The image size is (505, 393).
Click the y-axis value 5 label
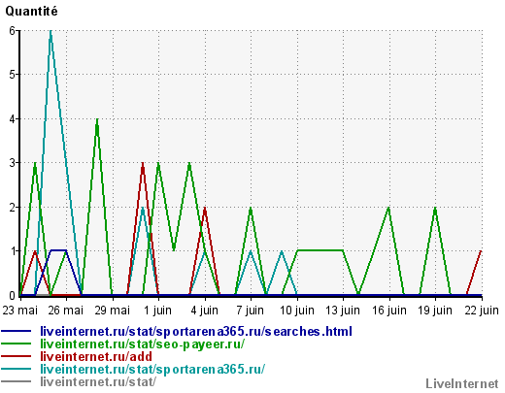coord(13,75)
